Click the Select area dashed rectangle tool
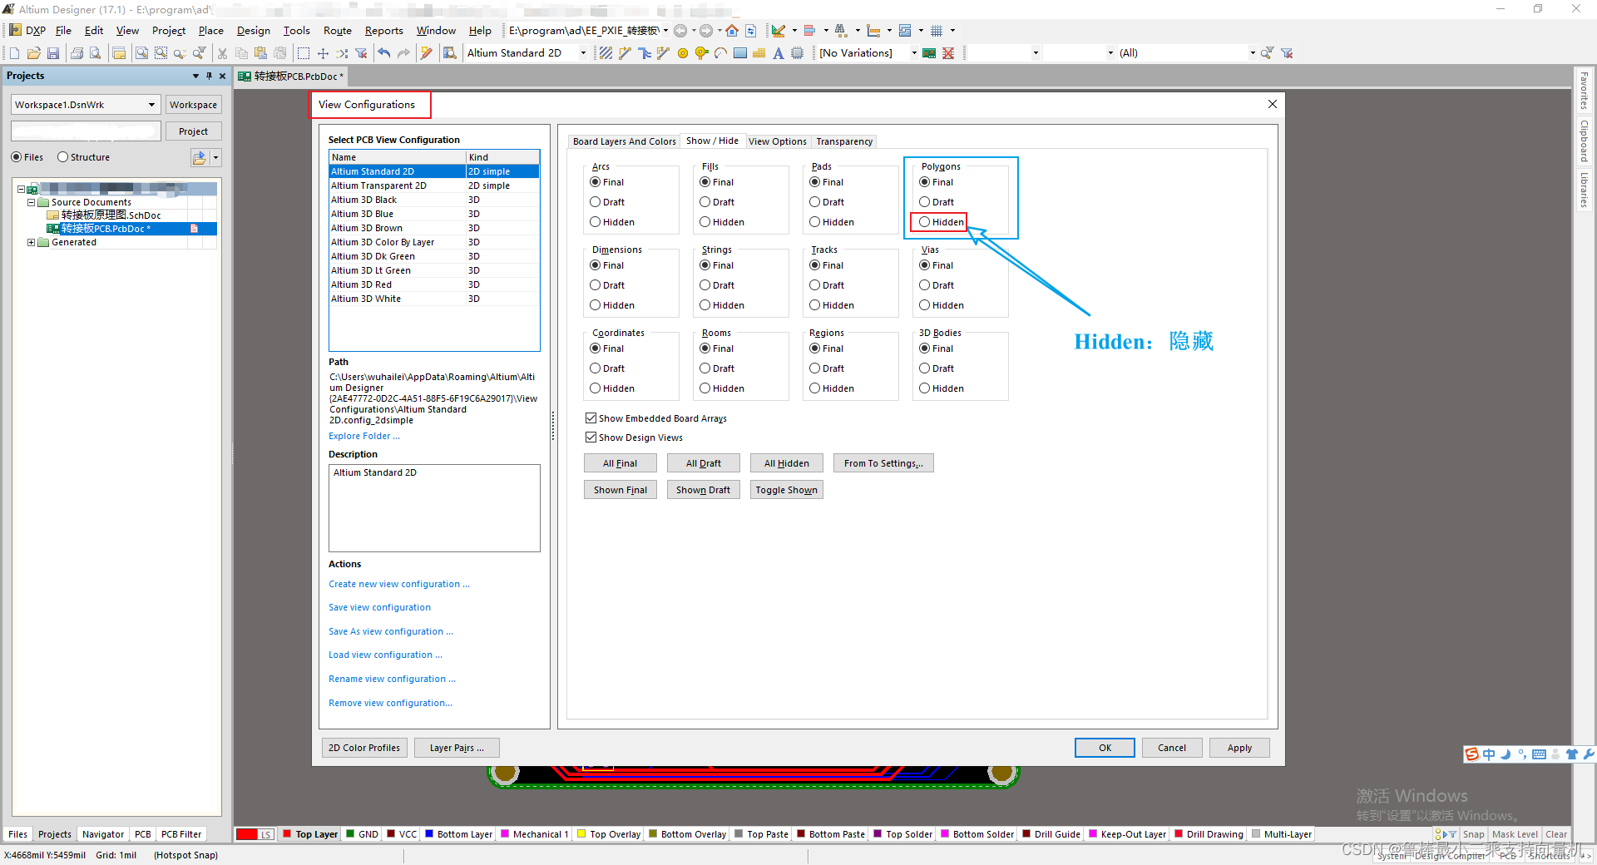This screenshot has height=865, width=1597. tap(304, 53)
